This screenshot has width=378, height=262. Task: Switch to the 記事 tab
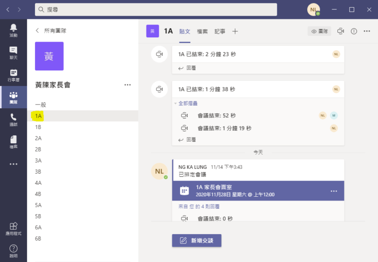click(x=220, y=31)
